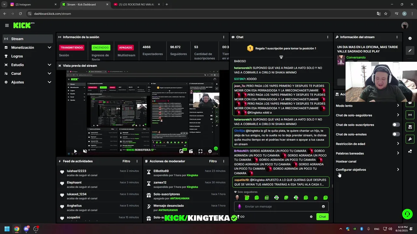Screen dimensions: 417x234
Task: Open Palabras baneadas chevron
Action: (398, 153)
